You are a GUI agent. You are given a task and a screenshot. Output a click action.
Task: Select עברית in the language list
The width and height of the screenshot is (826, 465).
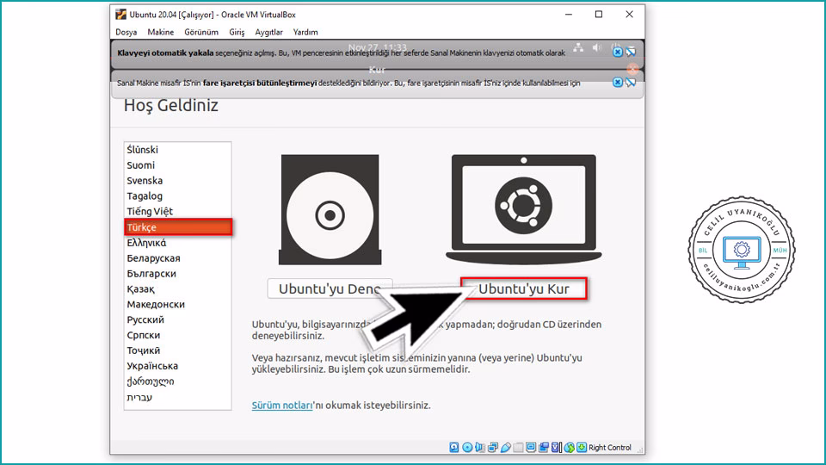[x=177, y=397]
